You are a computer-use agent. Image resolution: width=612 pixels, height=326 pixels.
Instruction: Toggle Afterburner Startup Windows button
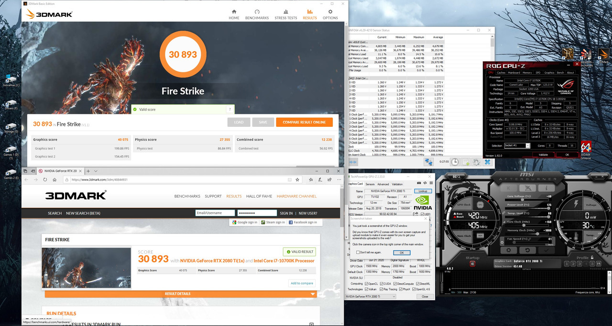tap(472, 264)
